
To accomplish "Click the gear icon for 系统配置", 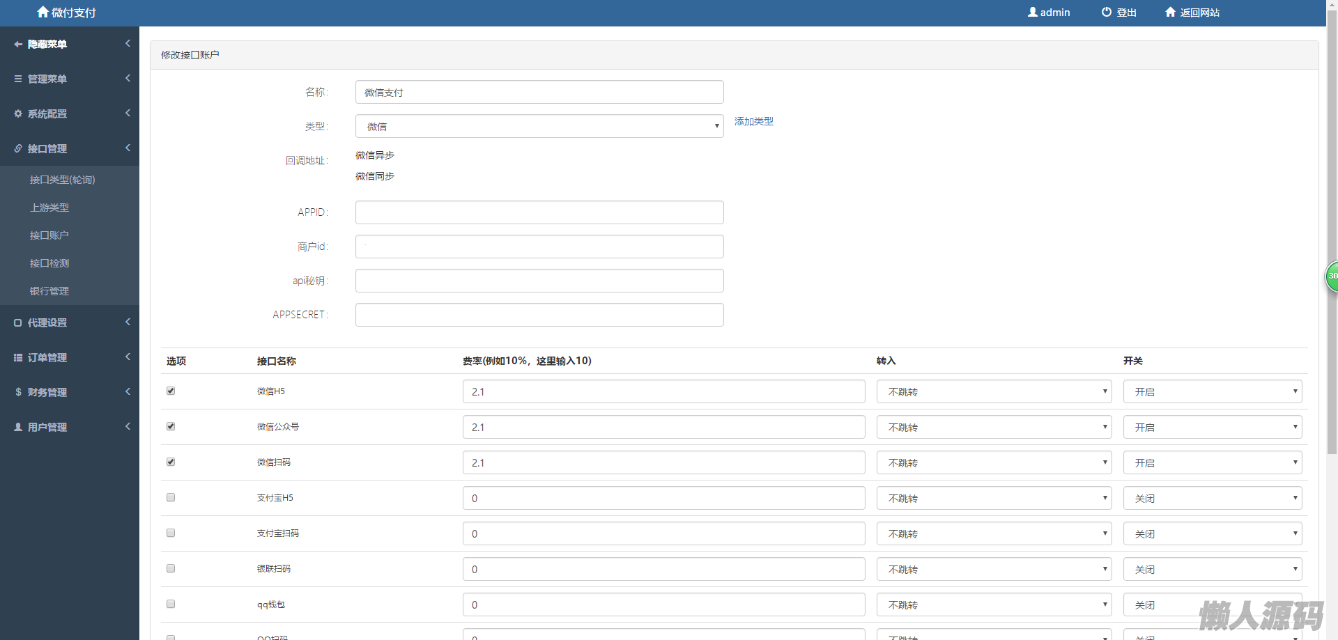I will click(x=18, y=114).
